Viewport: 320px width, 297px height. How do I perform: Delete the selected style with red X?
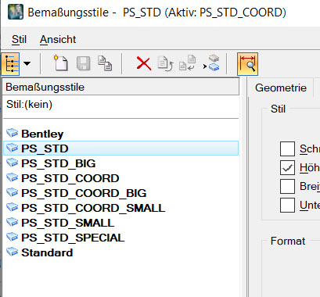pyautogui.click(x=144, y=64)
